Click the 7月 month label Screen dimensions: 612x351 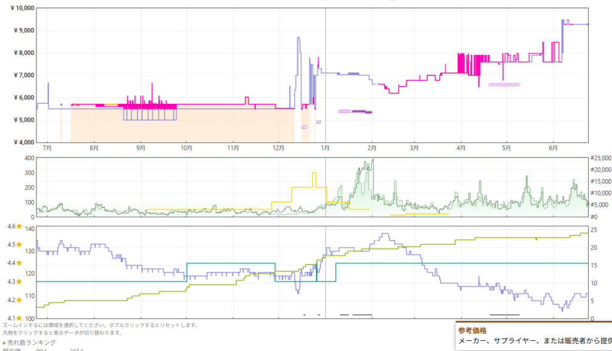47,148
